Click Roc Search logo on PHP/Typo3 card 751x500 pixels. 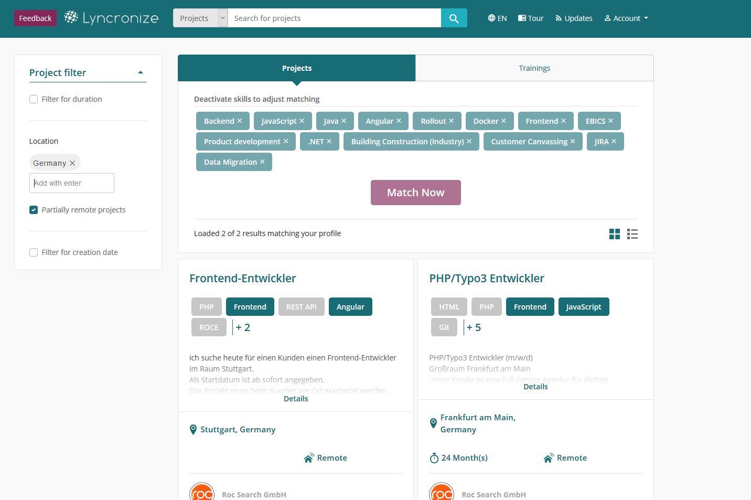point(442,493)
